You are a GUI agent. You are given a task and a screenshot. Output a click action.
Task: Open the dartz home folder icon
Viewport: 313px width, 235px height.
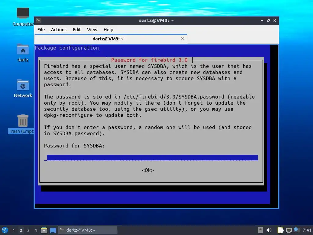23,53
